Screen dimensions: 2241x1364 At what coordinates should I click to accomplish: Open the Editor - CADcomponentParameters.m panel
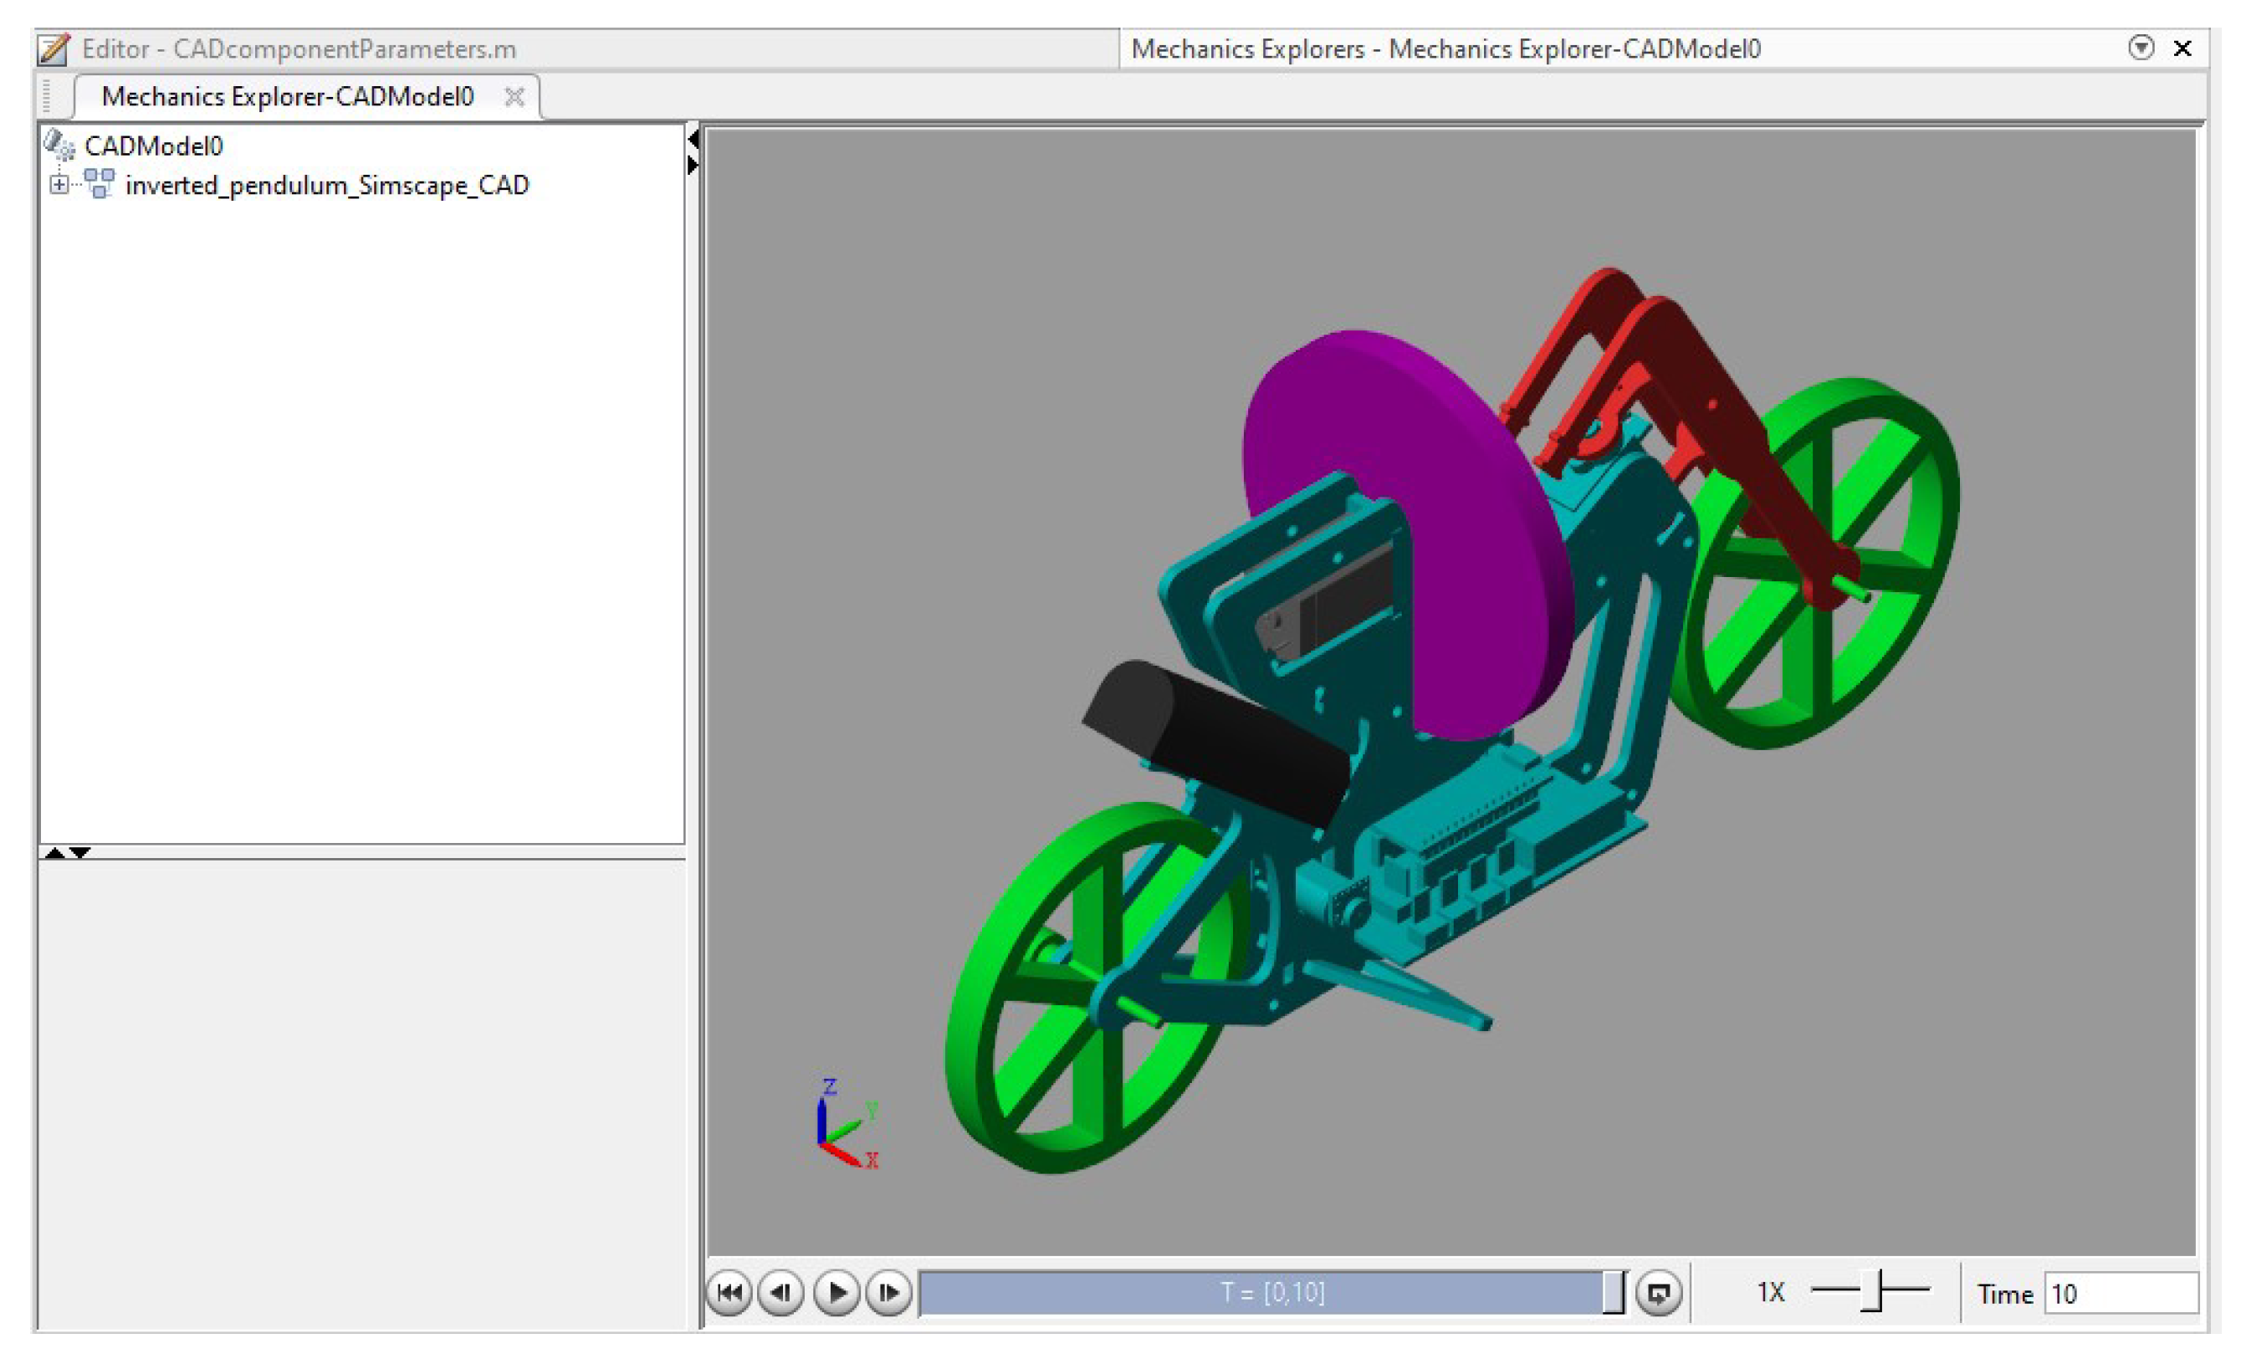(300, 49)
